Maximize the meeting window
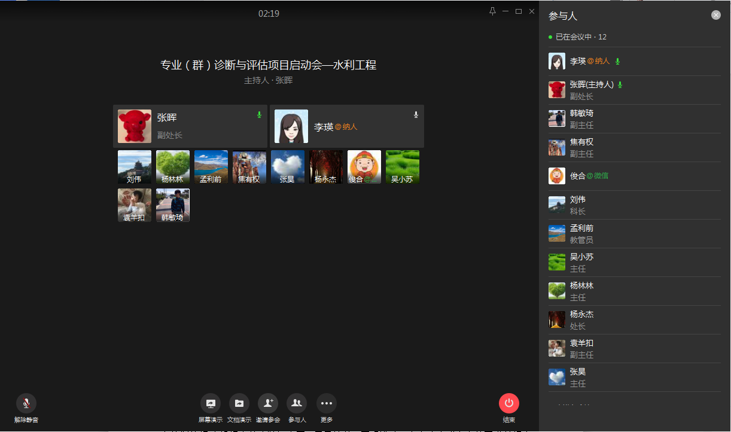 click(519, 11)
